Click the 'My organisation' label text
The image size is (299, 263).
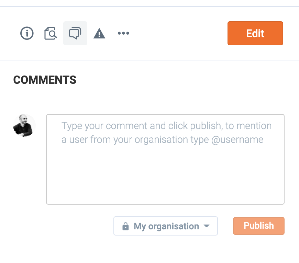166,227
